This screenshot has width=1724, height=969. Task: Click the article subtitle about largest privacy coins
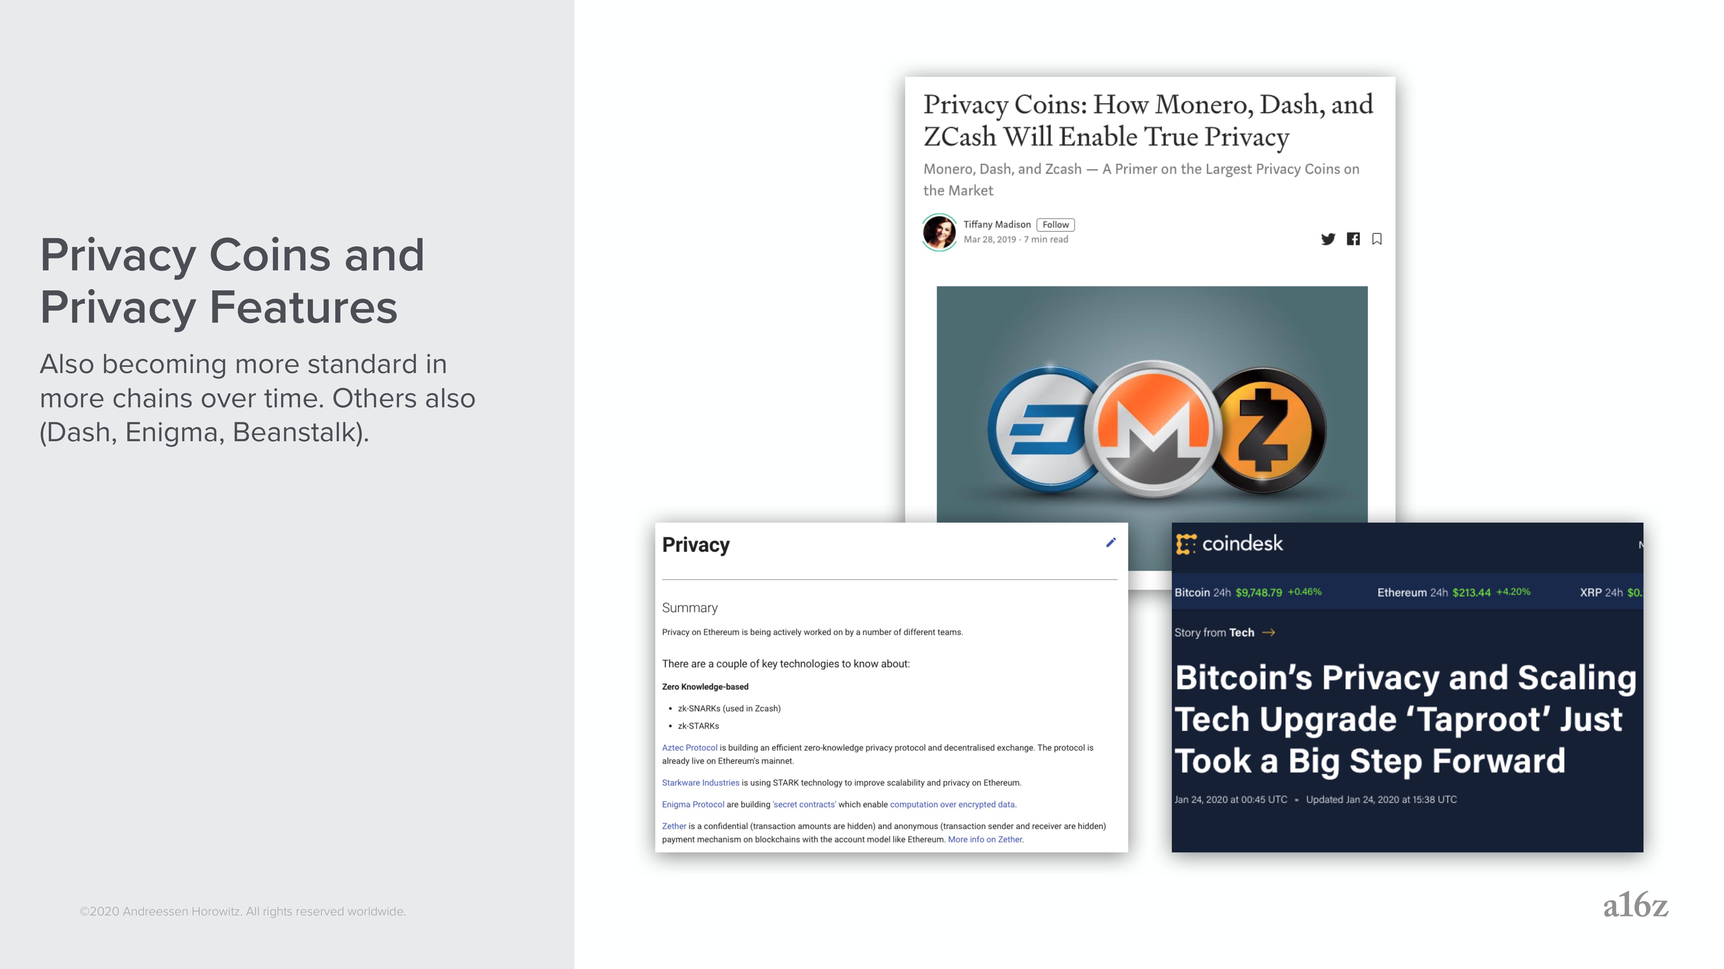point(1141,179)
